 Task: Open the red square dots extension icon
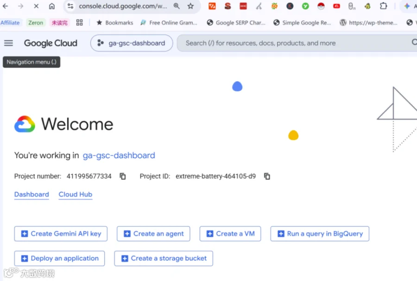click(243, 6)
